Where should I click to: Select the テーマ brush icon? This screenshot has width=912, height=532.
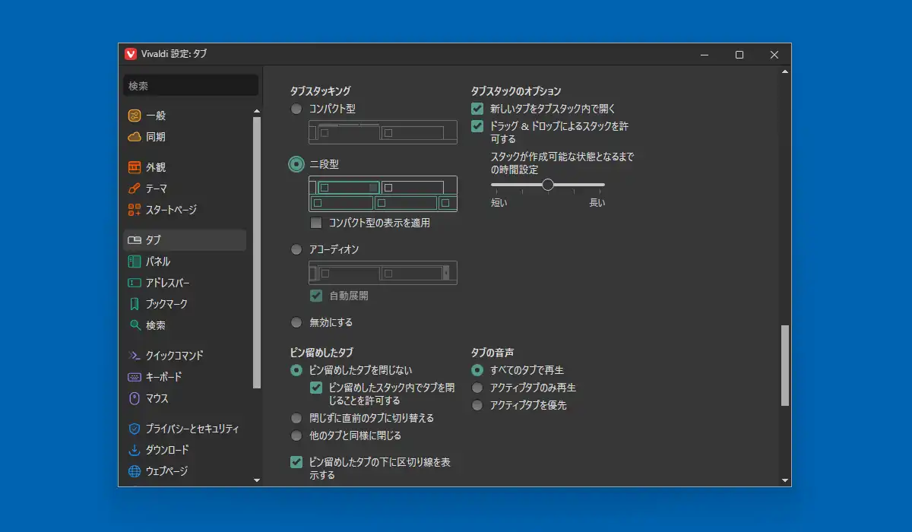pos(135,188)
